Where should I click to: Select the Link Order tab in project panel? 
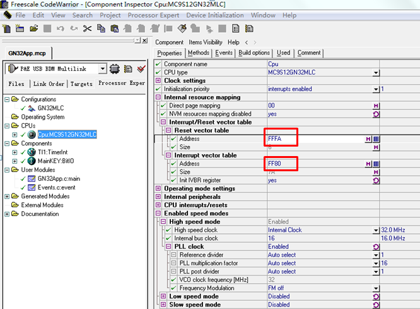49,84
